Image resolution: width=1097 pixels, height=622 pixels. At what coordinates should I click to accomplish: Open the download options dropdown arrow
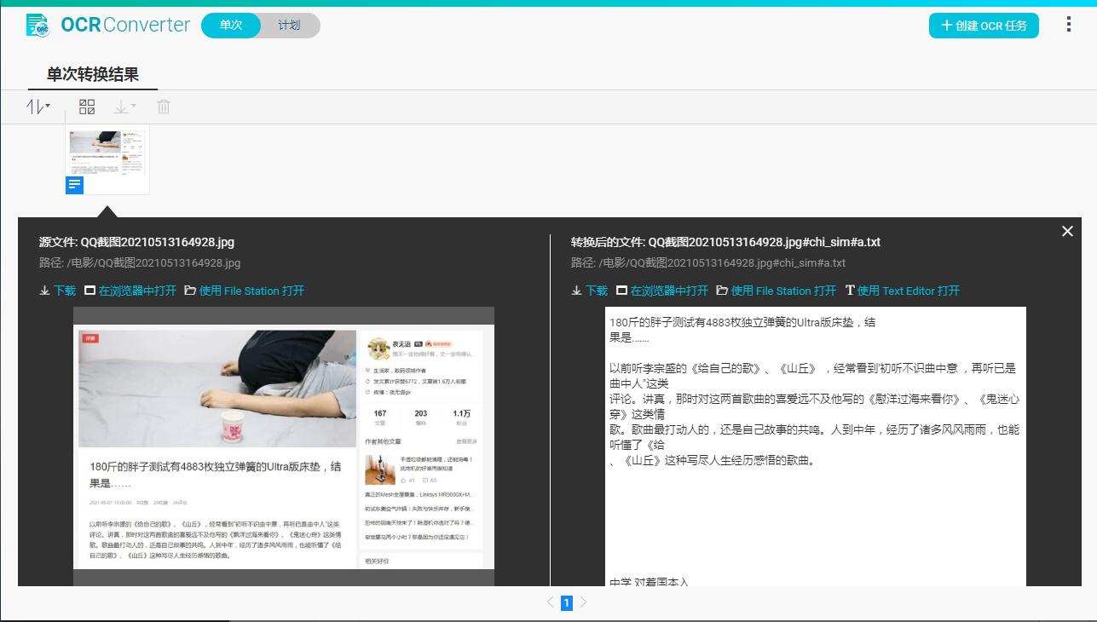click(133, 105)
